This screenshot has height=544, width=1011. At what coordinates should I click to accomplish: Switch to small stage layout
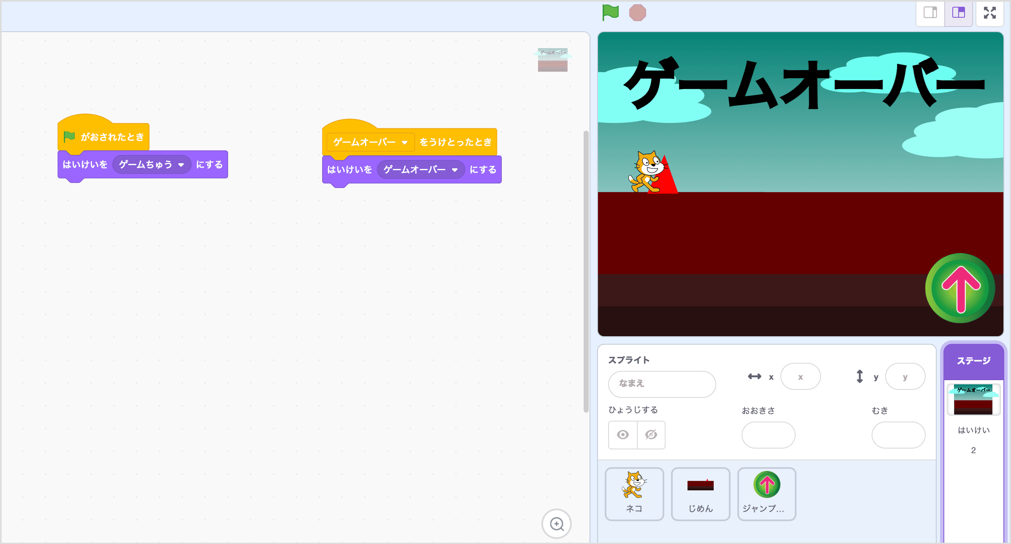(930, 13)
